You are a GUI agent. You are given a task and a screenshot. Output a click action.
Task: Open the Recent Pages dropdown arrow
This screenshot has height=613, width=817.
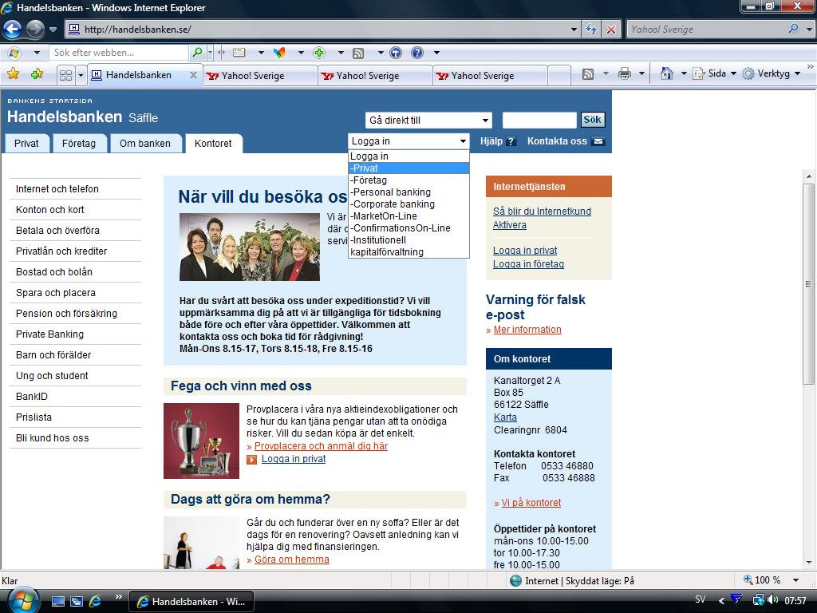click(53, 30)
